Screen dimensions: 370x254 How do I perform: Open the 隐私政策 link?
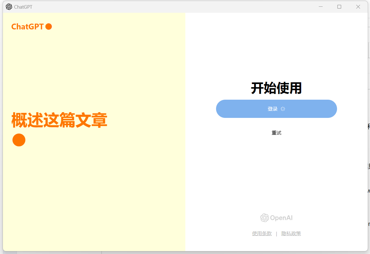[x=291, y=234]
